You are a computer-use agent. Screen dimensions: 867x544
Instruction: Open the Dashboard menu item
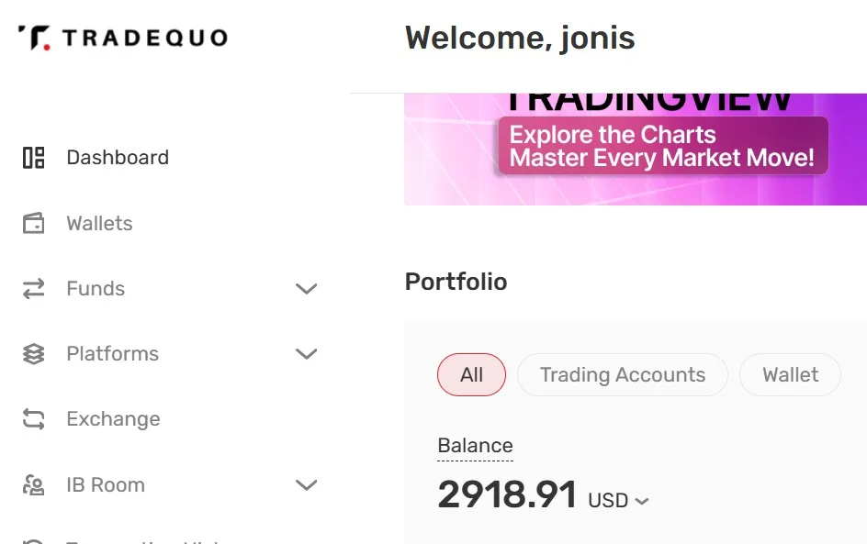point(118,158)
